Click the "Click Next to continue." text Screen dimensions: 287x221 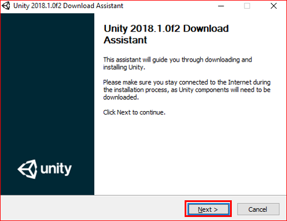tap(134, 112)
